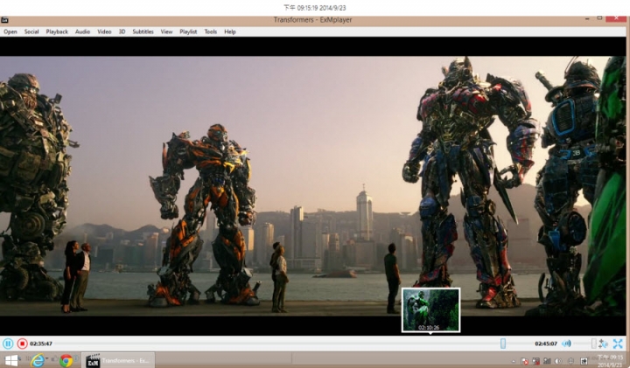Enter fullscreen with the blue arrows icon

pos(618,344)
